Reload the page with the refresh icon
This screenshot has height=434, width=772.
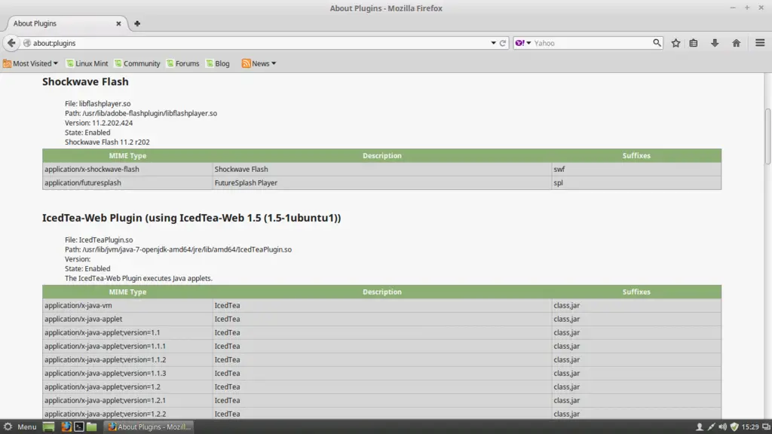click(503, 43)
